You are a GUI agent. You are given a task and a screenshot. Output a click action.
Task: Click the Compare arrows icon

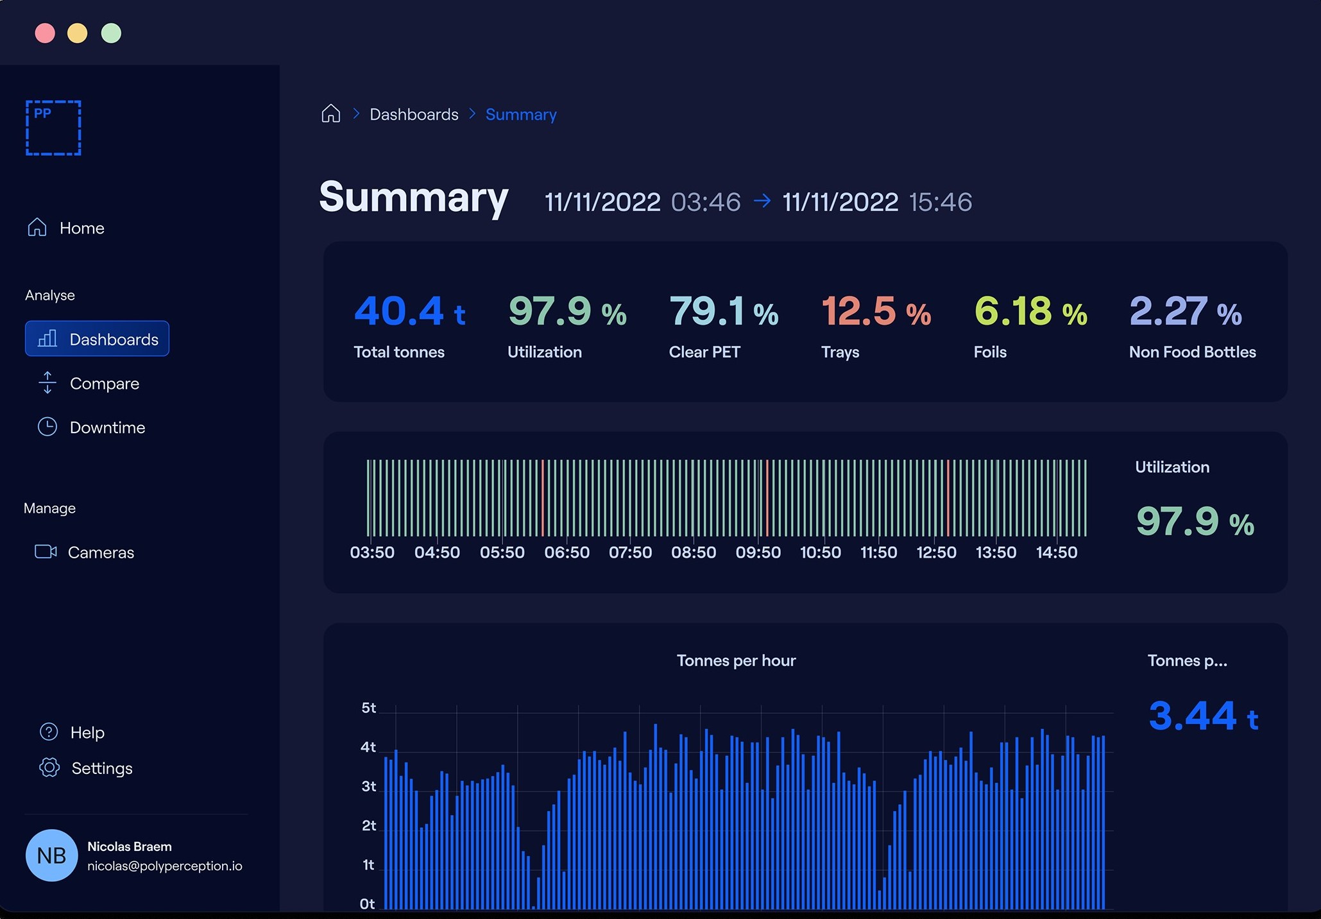click(47, 382)
